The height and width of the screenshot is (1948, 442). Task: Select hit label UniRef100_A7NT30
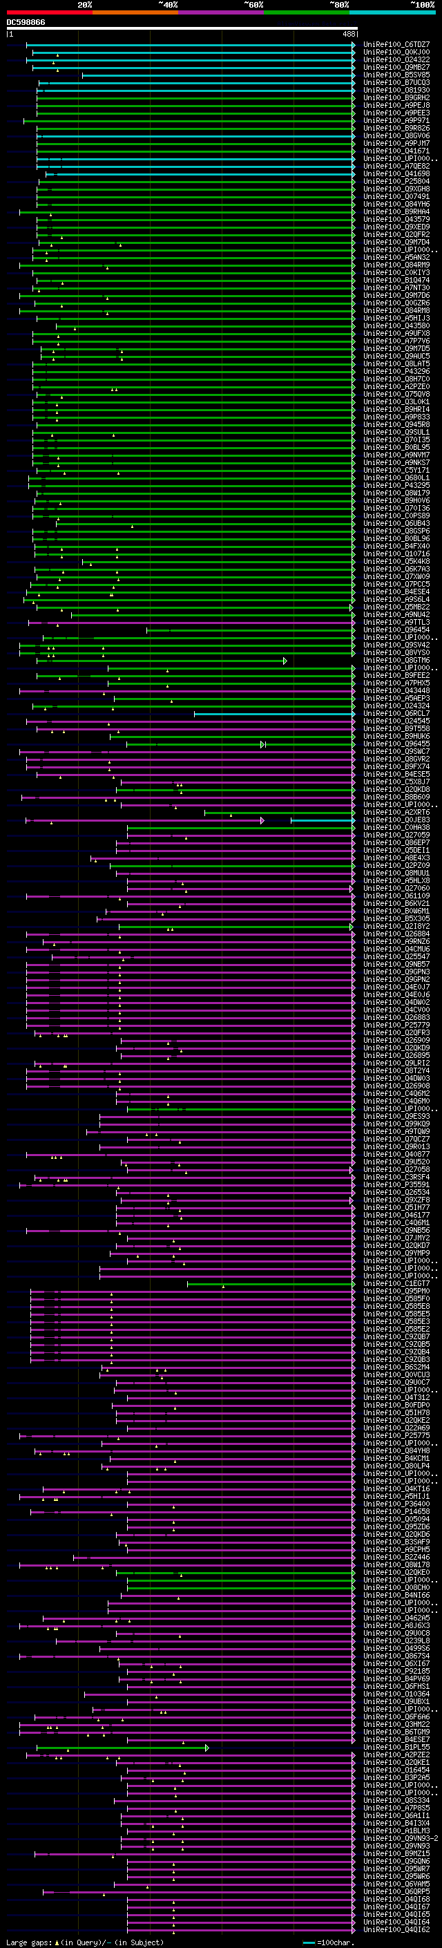396,287
